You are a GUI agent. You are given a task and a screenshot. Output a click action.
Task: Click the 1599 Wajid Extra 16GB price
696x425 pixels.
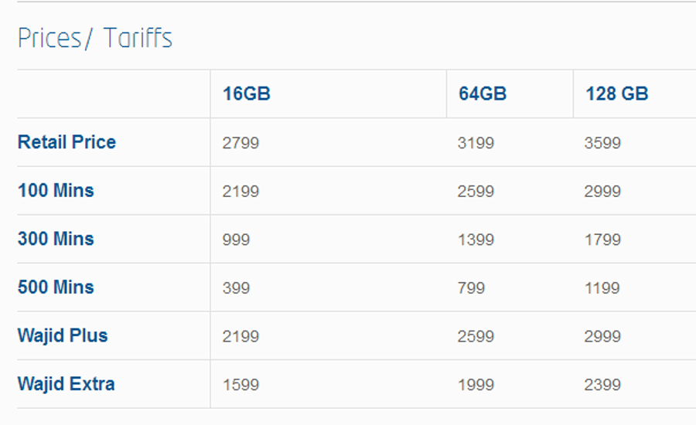(241, 385)
